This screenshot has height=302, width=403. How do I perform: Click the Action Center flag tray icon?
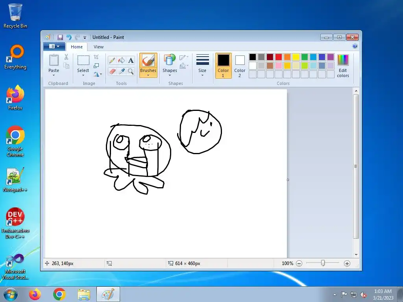pyautogui.click(x=344, y=295)
